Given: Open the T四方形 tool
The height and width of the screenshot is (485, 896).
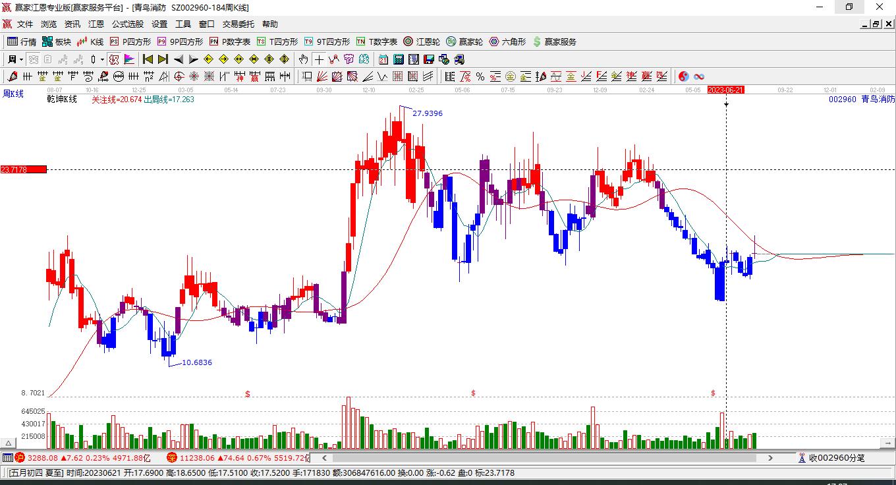Looking at the screenshot, I should click(x=277, y=42).
